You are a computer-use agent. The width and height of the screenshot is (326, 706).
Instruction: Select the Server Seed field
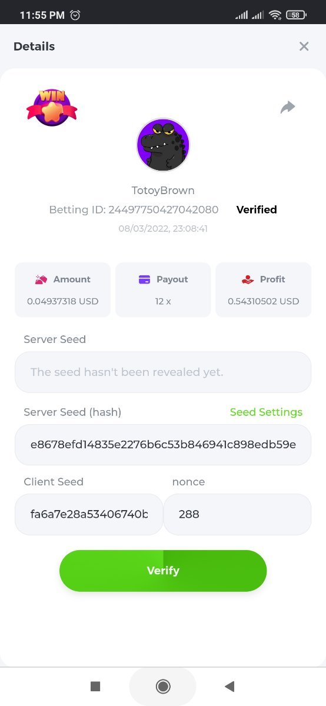(163, 372)
